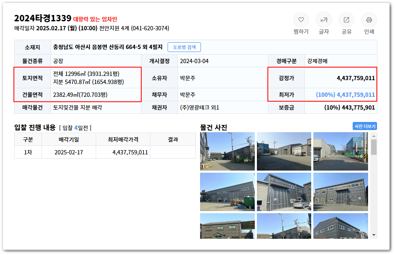Click the 입찰 진행 내용 heading
Screen dimensions: 395x255
coord(35,127)
